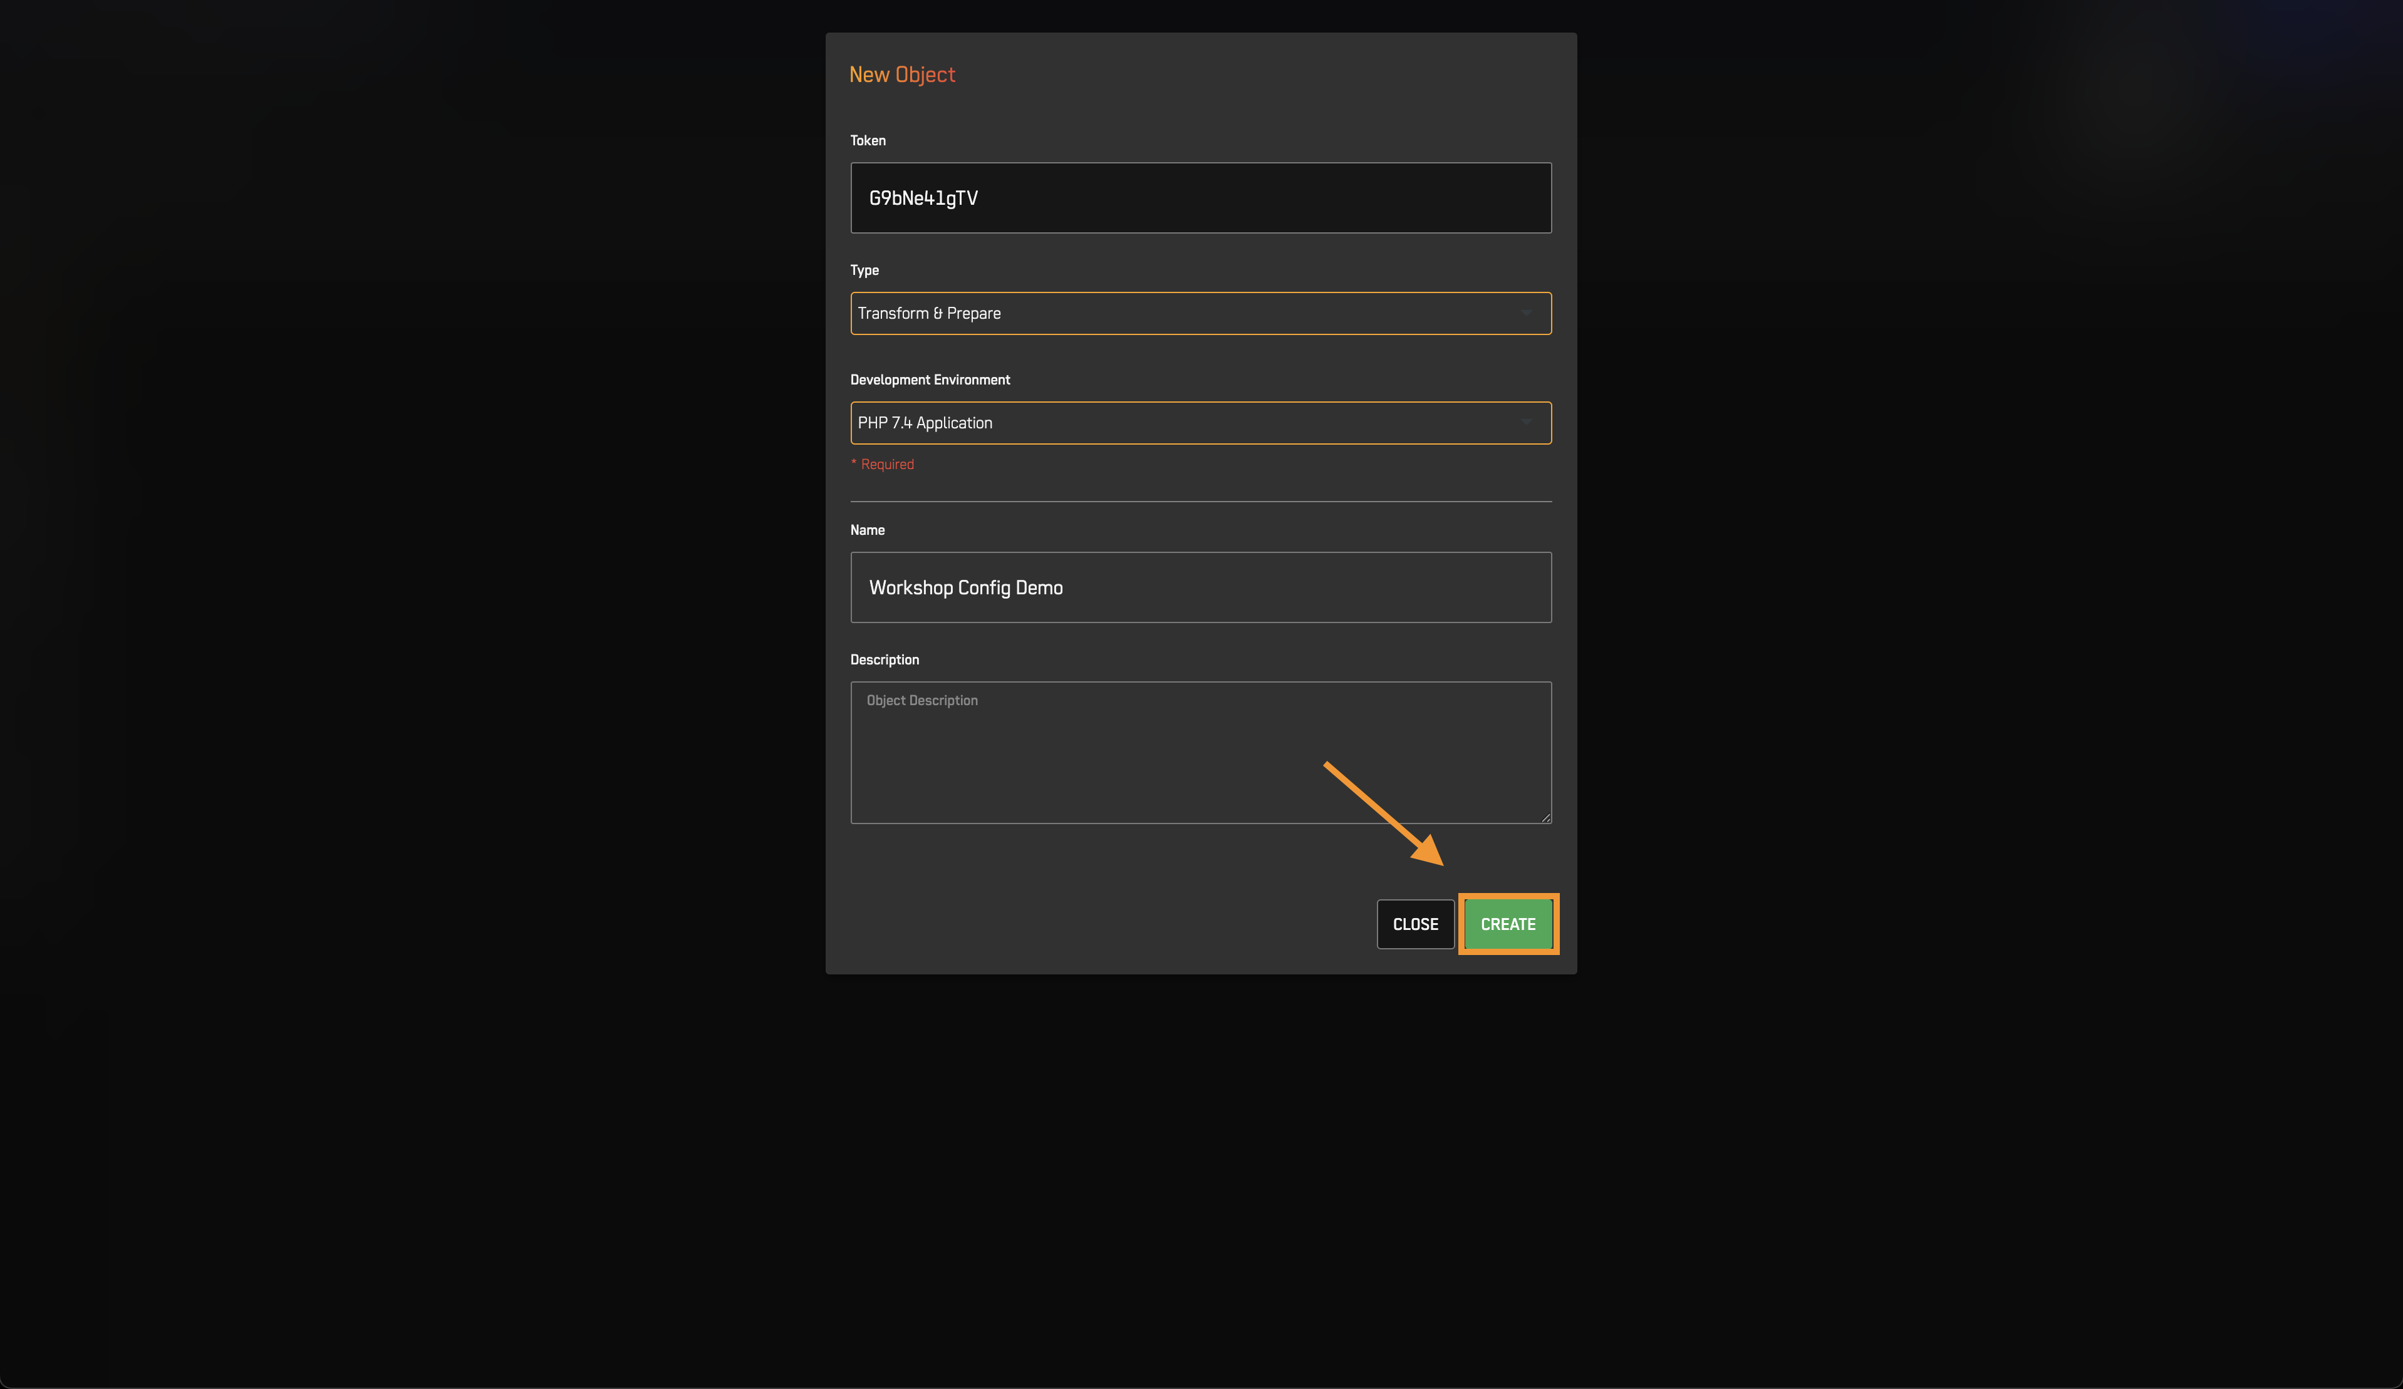Dismiss the dialog with CLOSE

click(1415, 924)
